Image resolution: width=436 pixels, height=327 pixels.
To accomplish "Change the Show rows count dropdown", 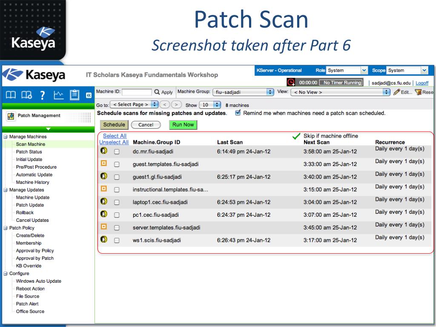I will (x=210, y=105).
